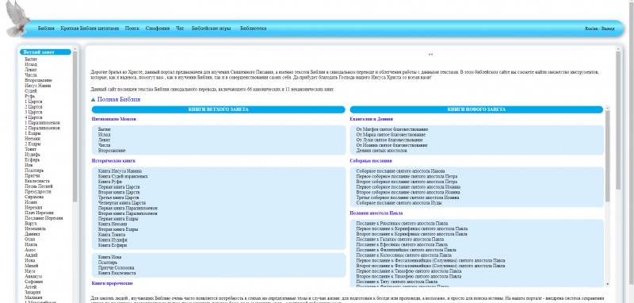
Task: Log out with the Выход link
Action: pos(608,29)
